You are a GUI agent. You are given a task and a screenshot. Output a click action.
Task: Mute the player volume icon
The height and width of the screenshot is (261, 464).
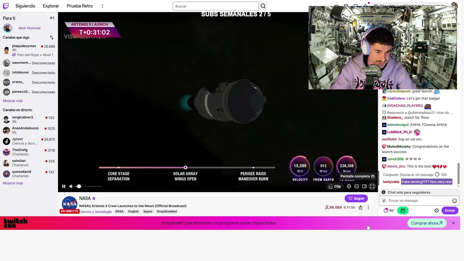71,186
